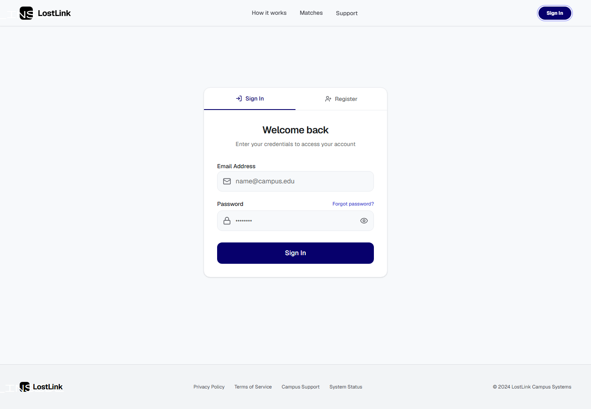Screen dimensions: 591x409
Task: Open the Privacy Policy footer link
Action: click(x=209, y=387)
